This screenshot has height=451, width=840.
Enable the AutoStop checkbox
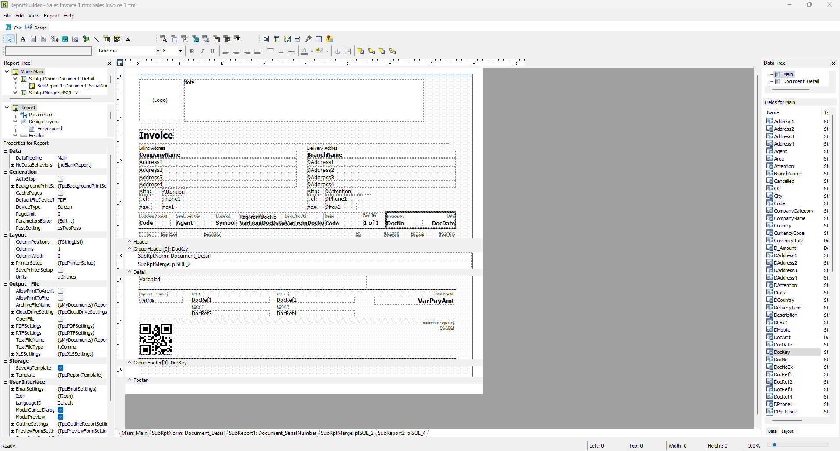61,179
